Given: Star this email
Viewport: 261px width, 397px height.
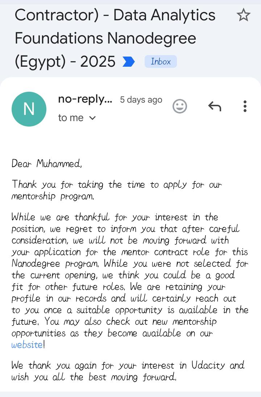Looking at the screenshot, I should (243, 15).
